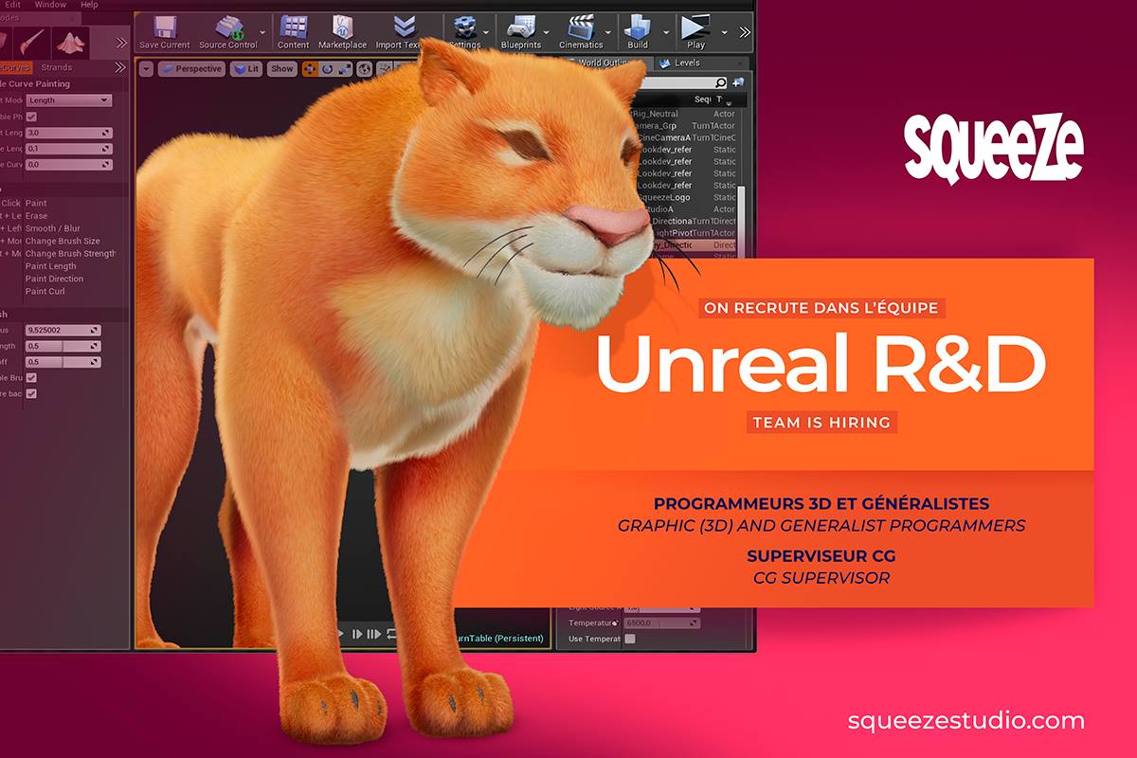Viewport: 1137px width, 758px height.
Task: Open the Cinematics dropdown arrow
Action: [608, 31]
